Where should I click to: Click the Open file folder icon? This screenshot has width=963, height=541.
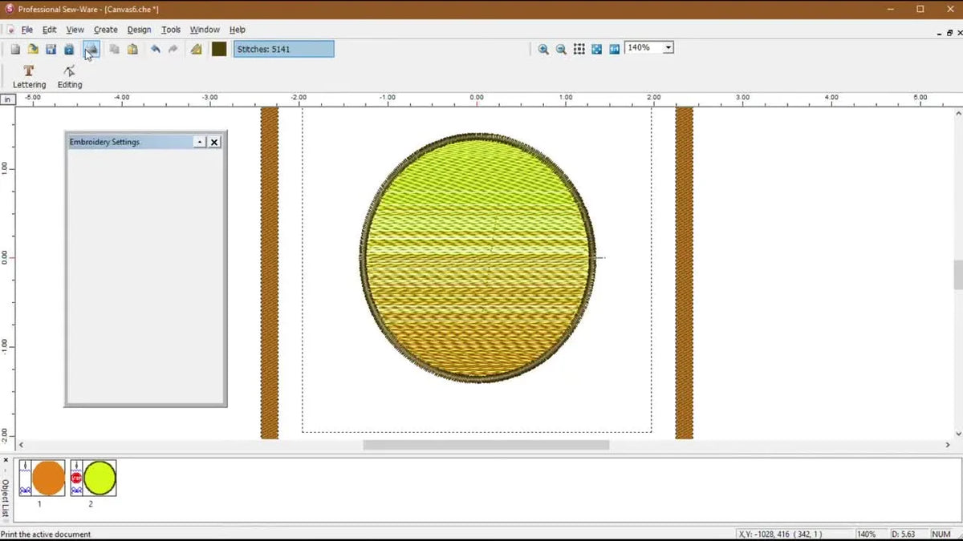33,49
